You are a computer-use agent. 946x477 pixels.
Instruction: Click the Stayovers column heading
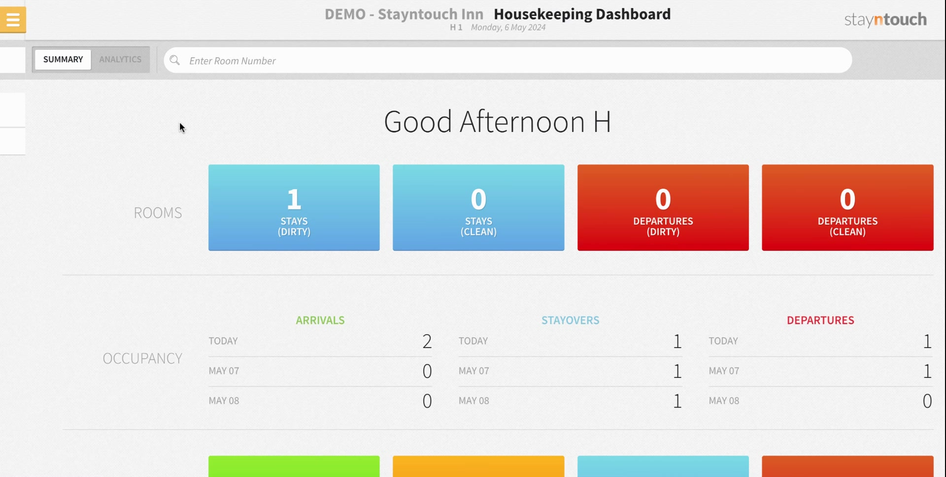point(571,320)
